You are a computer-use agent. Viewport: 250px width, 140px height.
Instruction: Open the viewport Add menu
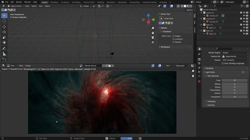click(x=41, y=6)
